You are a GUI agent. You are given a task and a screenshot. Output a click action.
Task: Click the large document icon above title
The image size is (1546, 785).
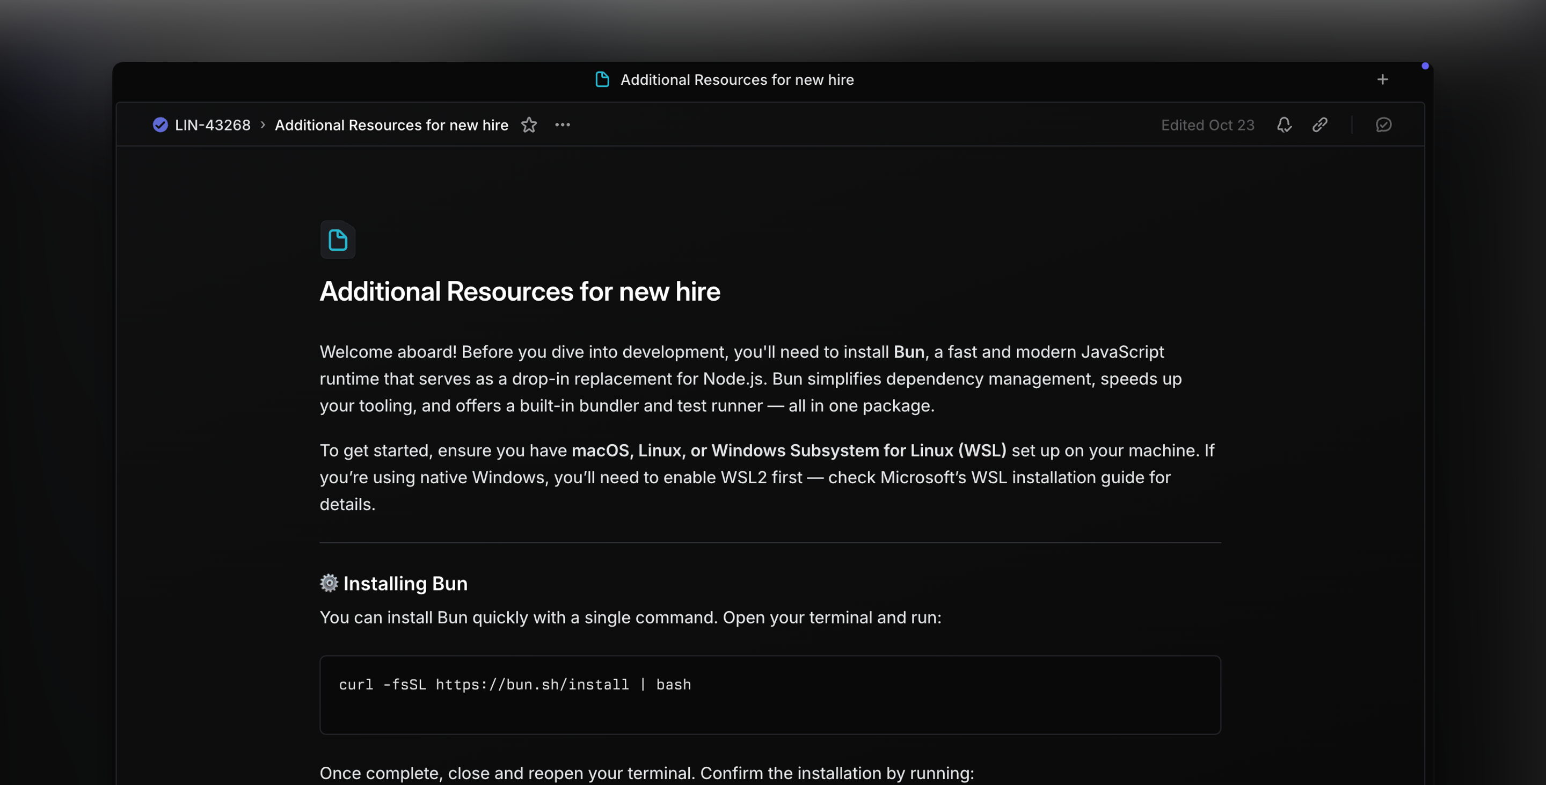tap(337, 240)
